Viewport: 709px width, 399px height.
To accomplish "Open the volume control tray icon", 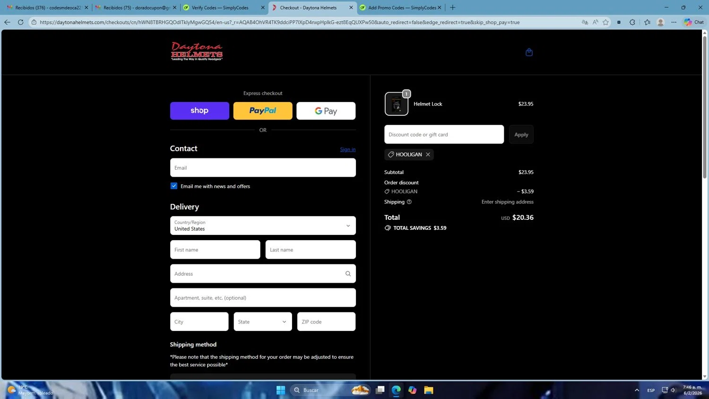I will pos(674,390).
